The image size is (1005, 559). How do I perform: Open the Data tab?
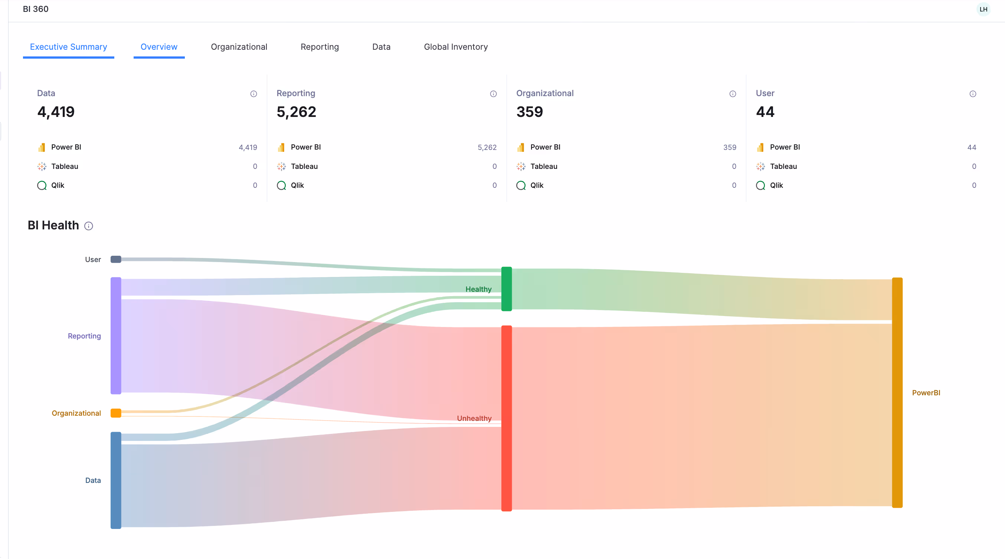click(382, 47)
